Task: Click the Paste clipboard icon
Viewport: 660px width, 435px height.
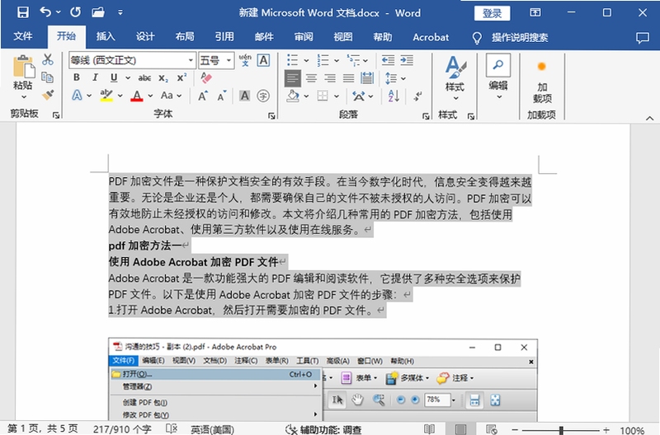Action: pyautogui.click(x=23, y=68)
